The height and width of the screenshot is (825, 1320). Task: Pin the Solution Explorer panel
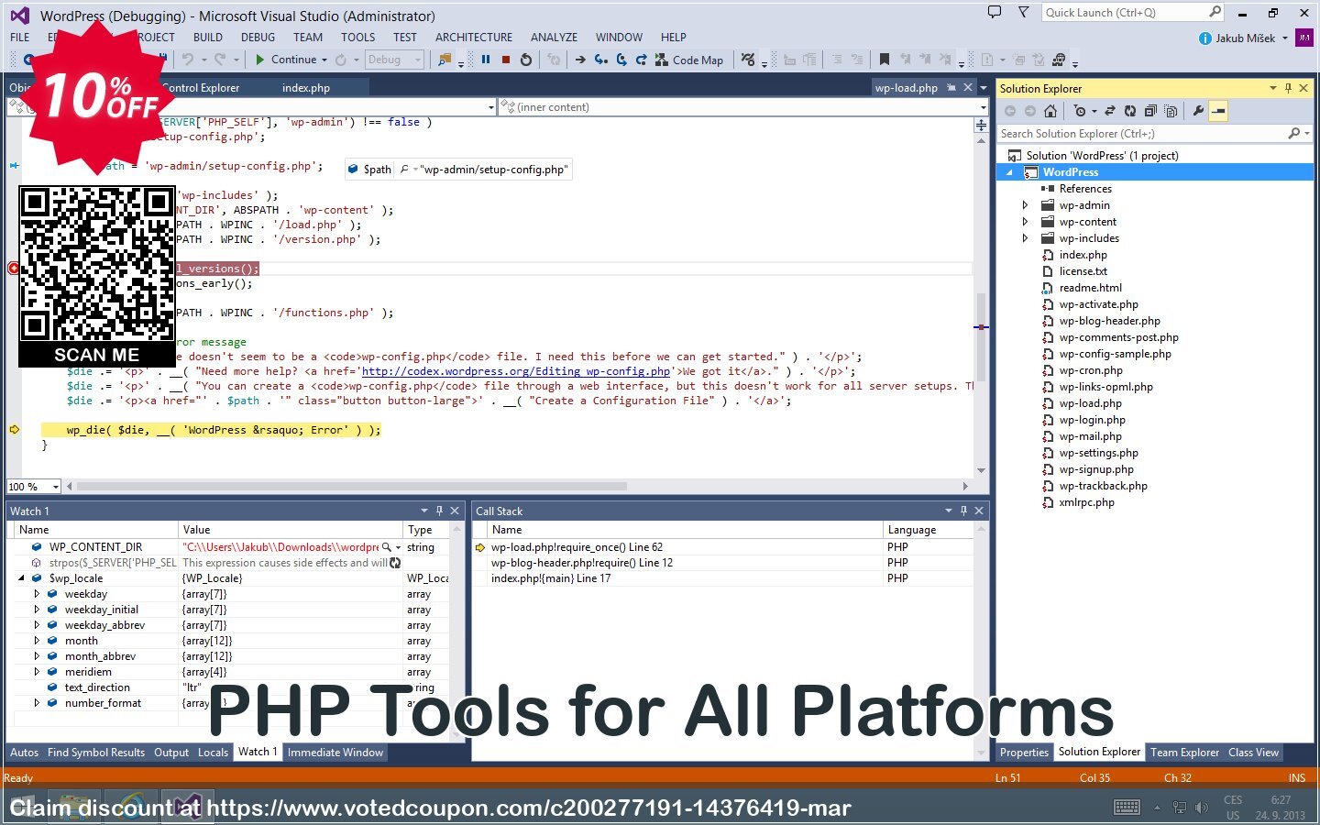(1288, 88)
